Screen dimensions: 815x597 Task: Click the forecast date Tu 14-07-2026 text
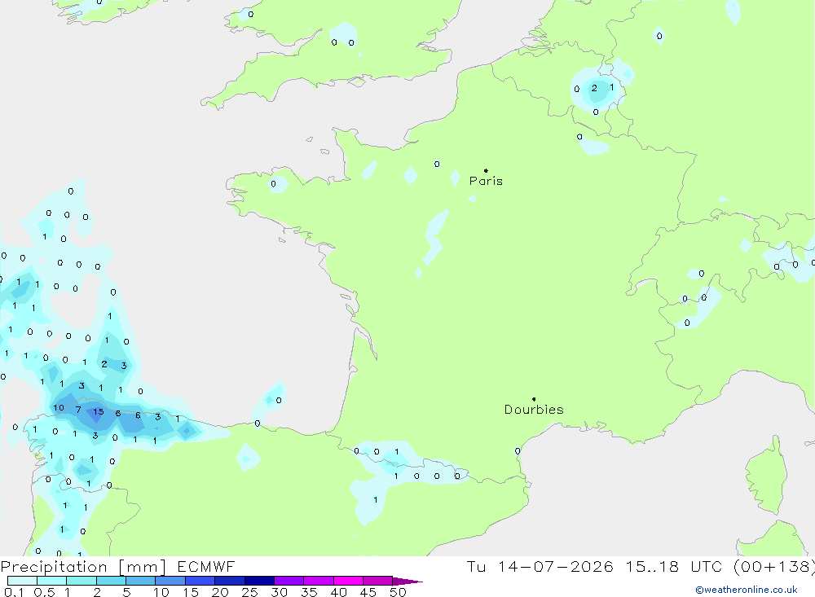click(x=540, y=566)
